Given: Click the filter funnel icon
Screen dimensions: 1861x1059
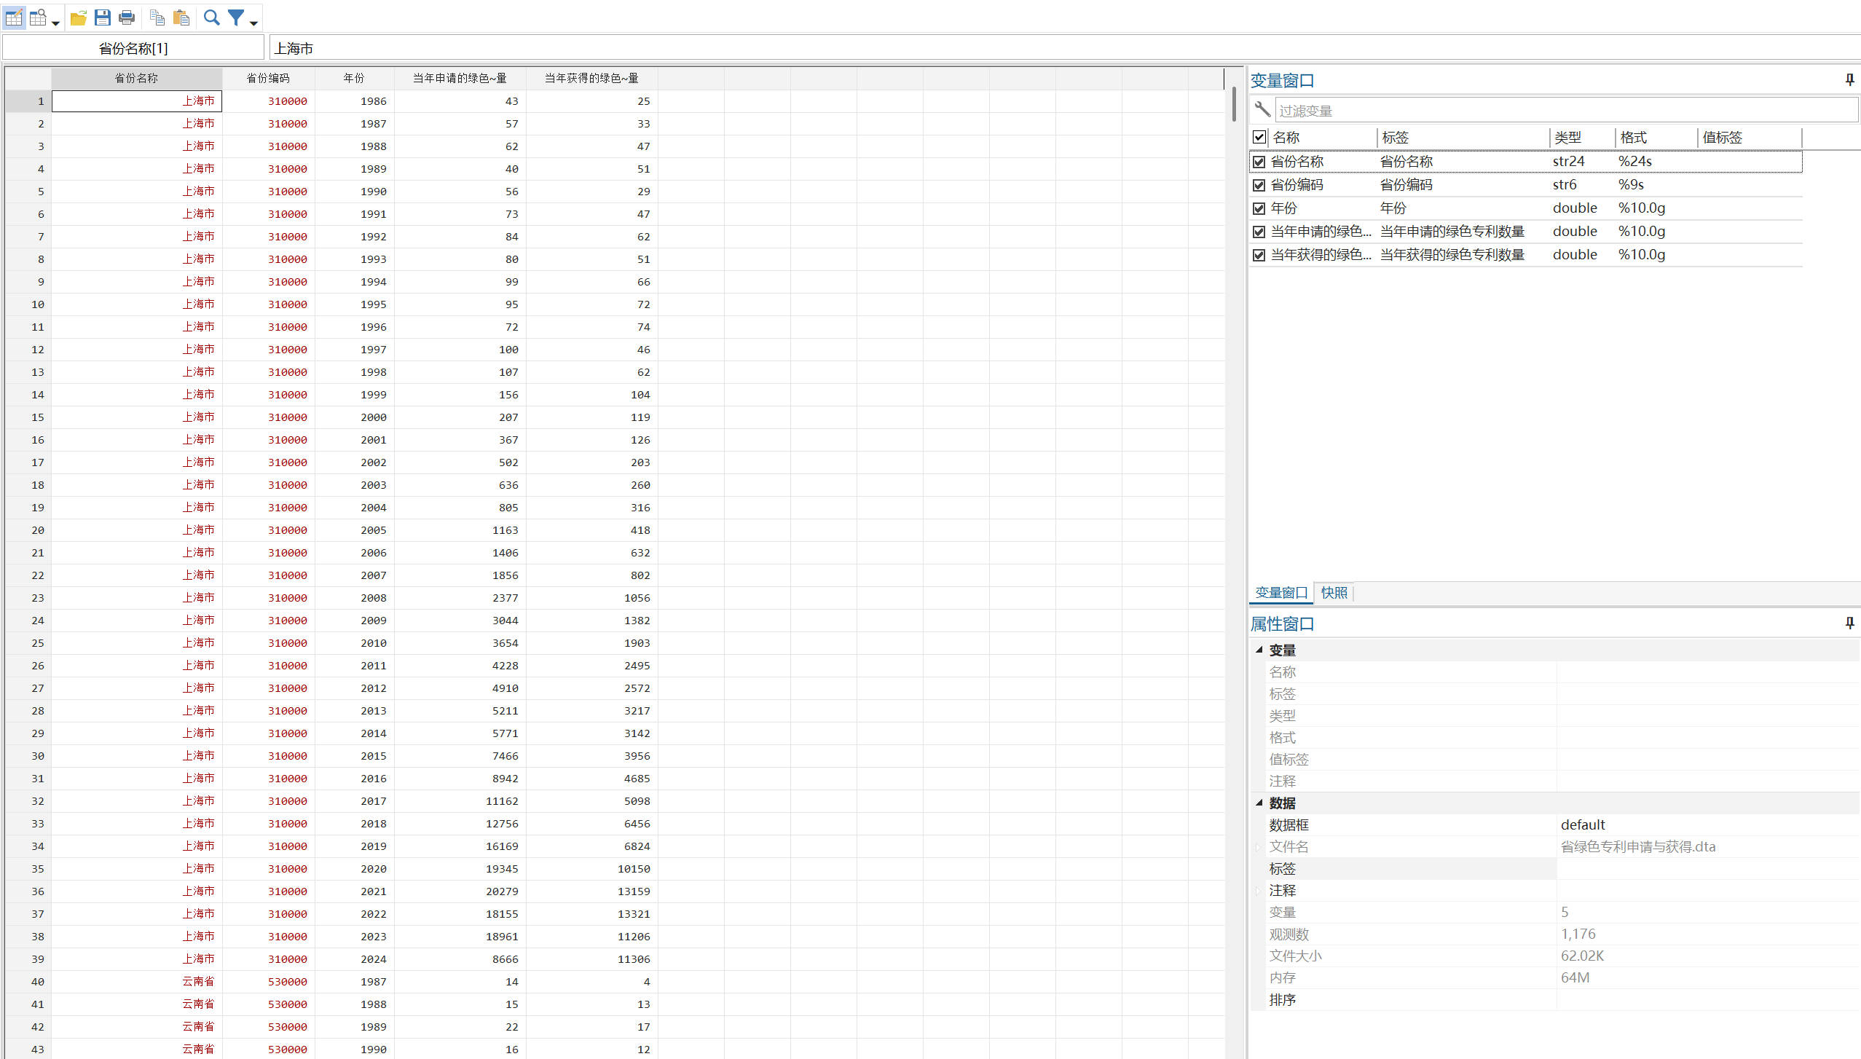Looking at the screenshot, I should click(236, 17).
